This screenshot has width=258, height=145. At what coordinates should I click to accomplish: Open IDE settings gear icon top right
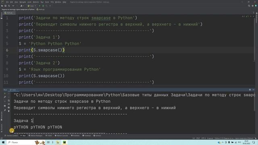tap(253, 6)
